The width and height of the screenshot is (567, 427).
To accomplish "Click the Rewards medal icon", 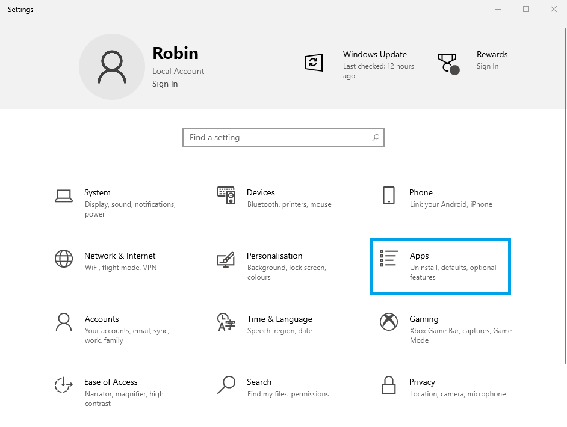I will pyautogui.click(x=448, y=64).
